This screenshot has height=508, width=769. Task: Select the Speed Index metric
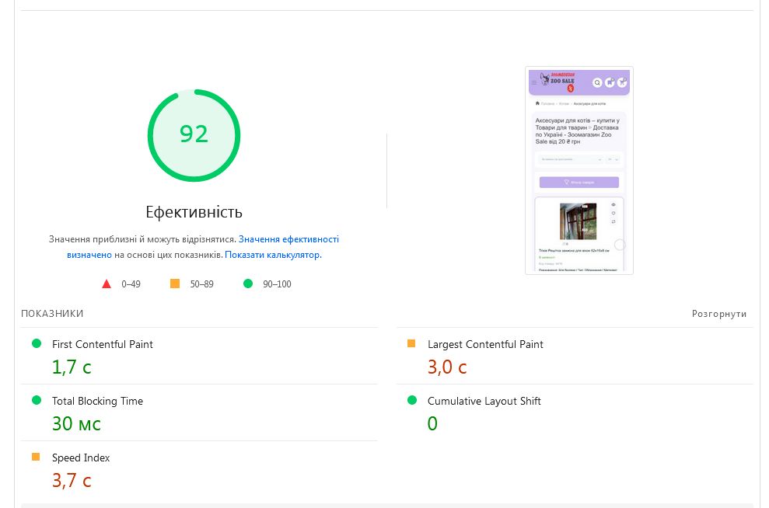81,458
